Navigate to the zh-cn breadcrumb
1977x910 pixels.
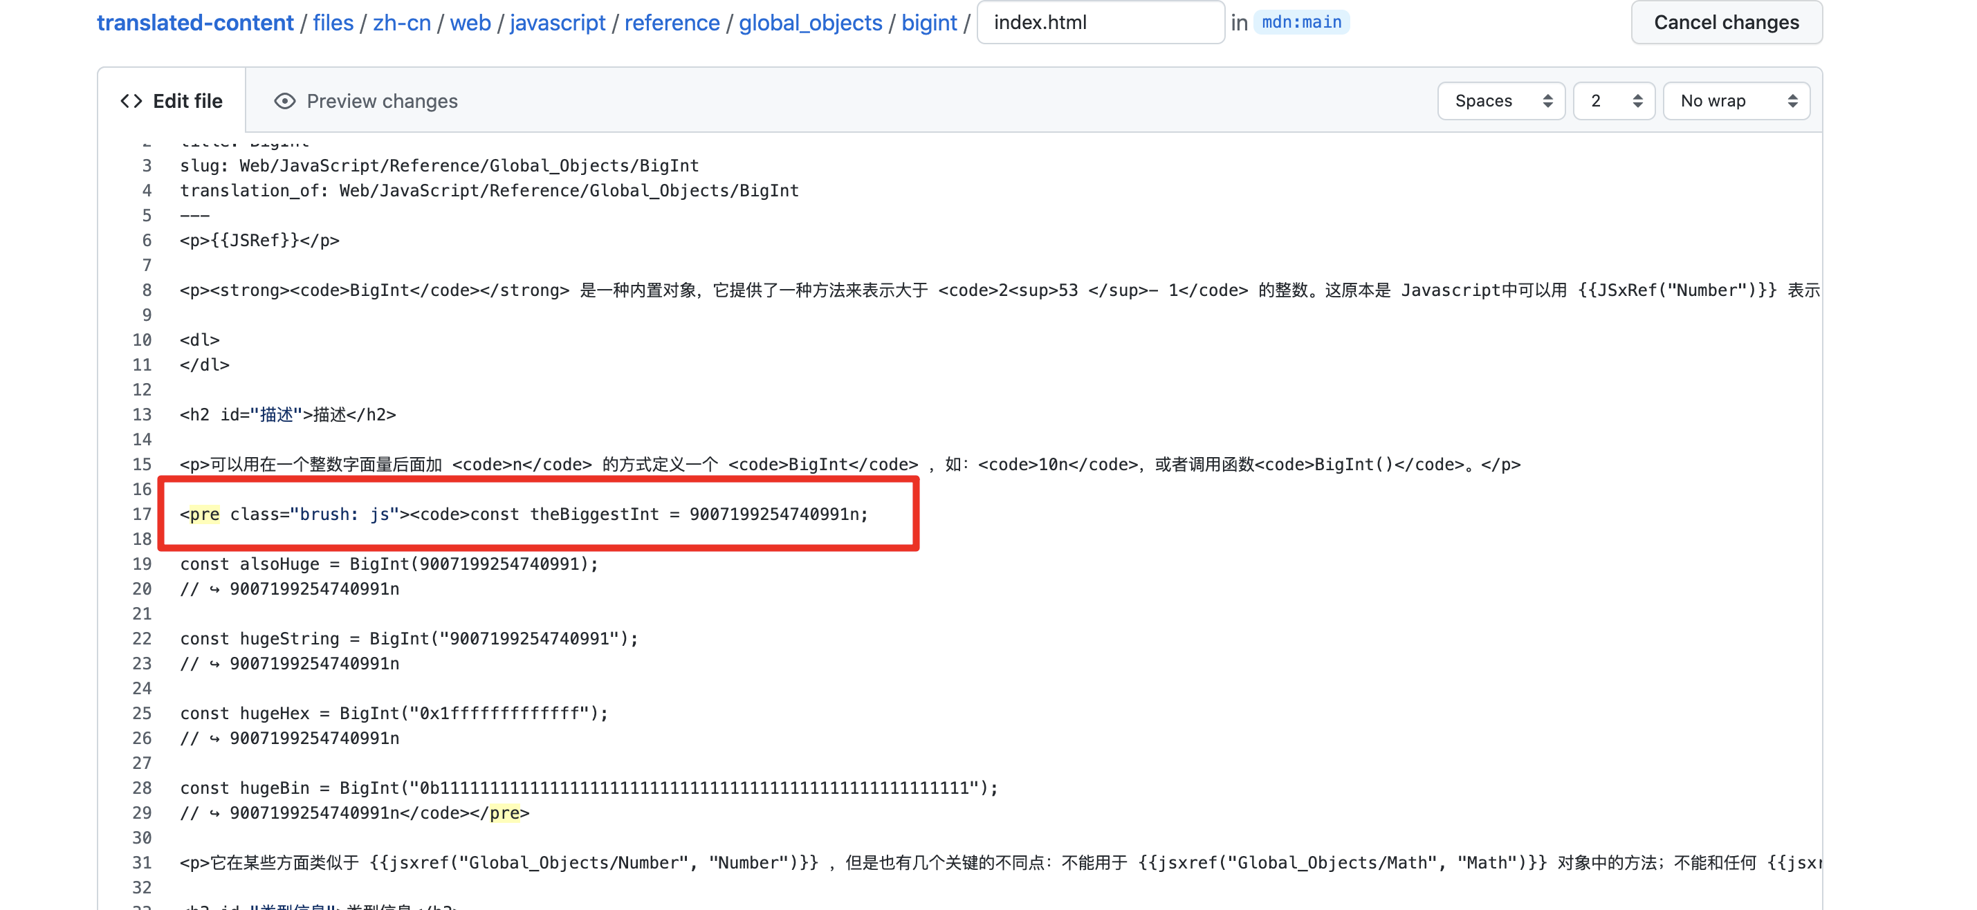click(401, 22)
